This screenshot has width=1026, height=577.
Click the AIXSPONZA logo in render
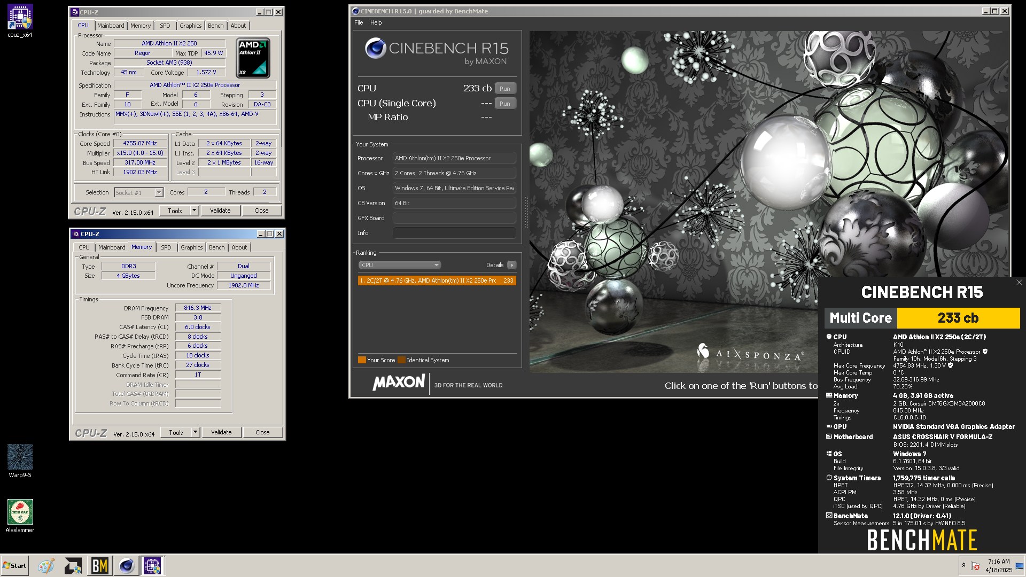tap(750, 353)
